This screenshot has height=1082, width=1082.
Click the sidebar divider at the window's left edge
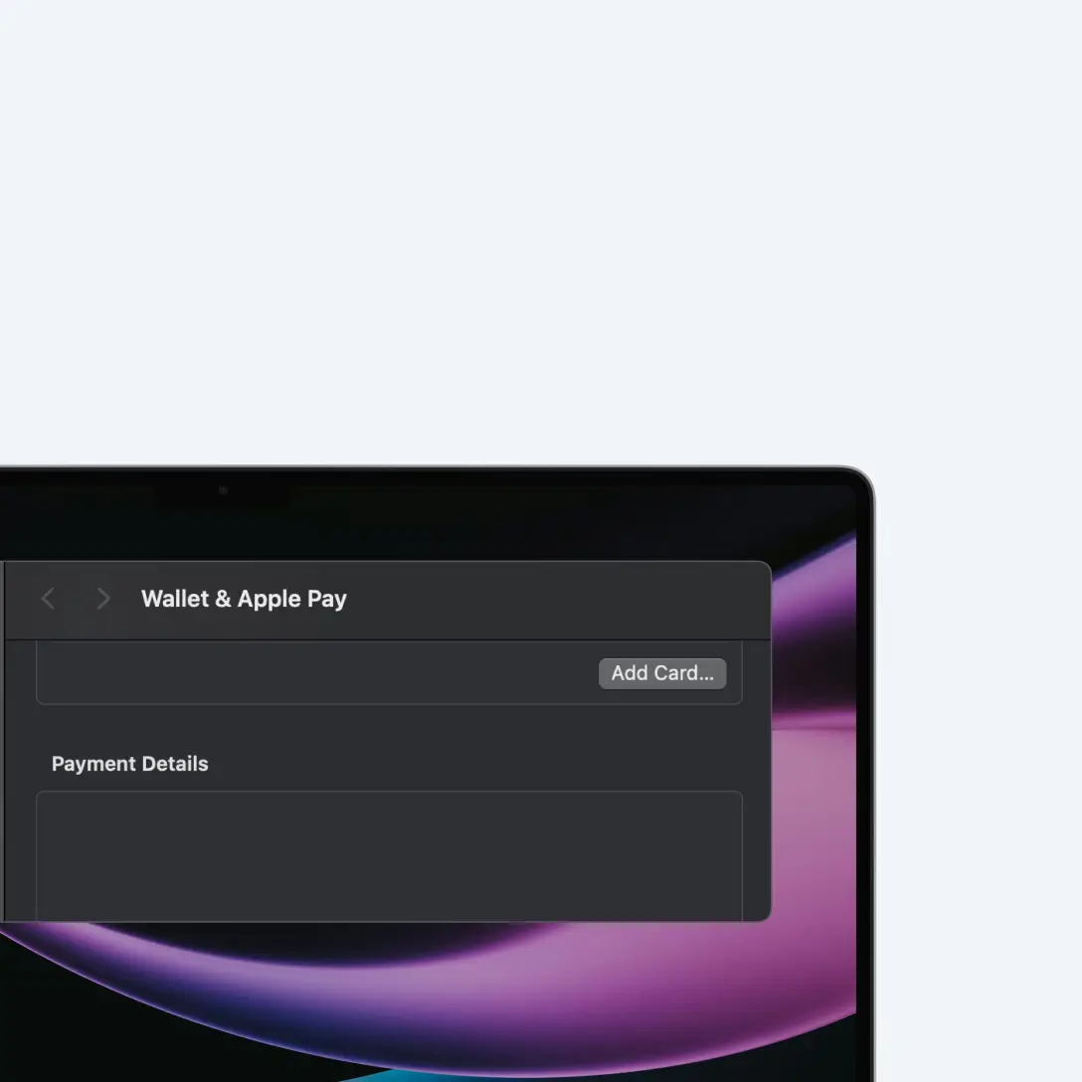[3, 741]
